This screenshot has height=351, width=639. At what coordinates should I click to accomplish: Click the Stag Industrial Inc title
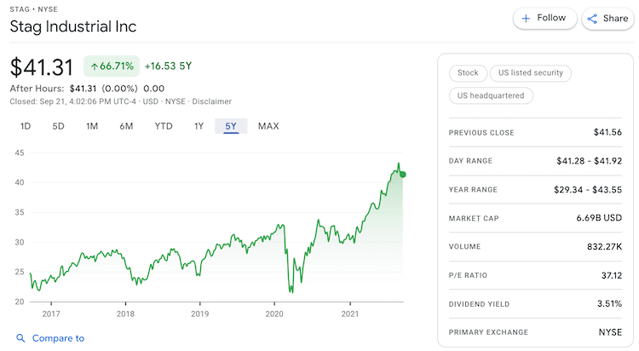pos(73,26)
